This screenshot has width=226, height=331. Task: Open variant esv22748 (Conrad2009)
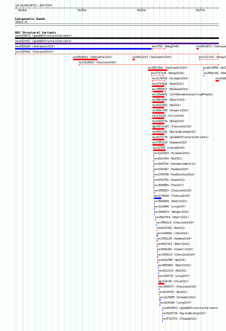169,148
